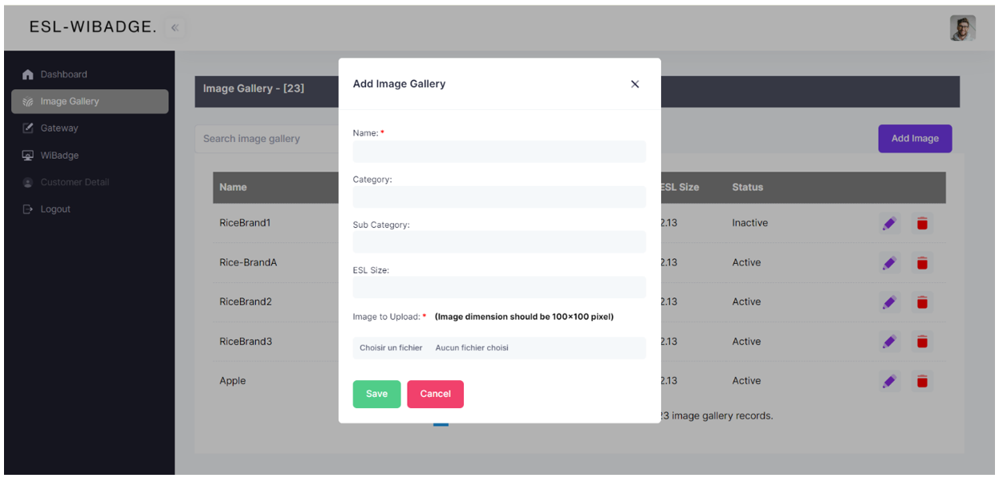Select Logout from the sidebar
This screenshot has height=478, width=999.
coord(55,209)
